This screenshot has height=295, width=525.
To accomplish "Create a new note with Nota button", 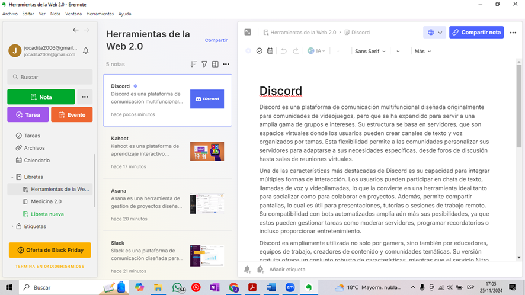I will click(41, 97).
